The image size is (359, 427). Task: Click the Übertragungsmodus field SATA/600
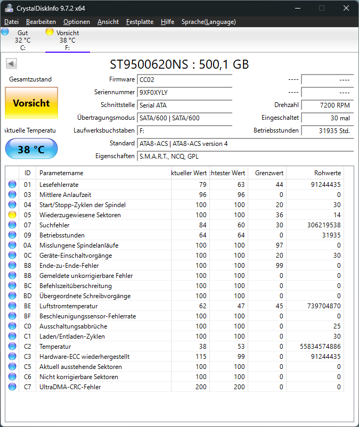point(184,118)
